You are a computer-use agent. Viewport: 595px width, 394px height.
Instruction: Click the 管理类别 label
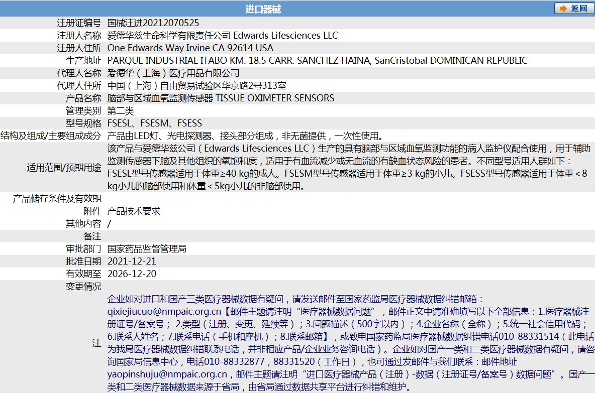pos(83,110)
